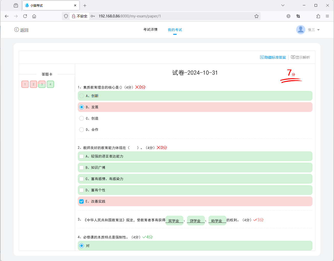
Task: Click the 隐藏标准答案 checkmark icon
Action: pyautogui.click(x=261, y=57)
